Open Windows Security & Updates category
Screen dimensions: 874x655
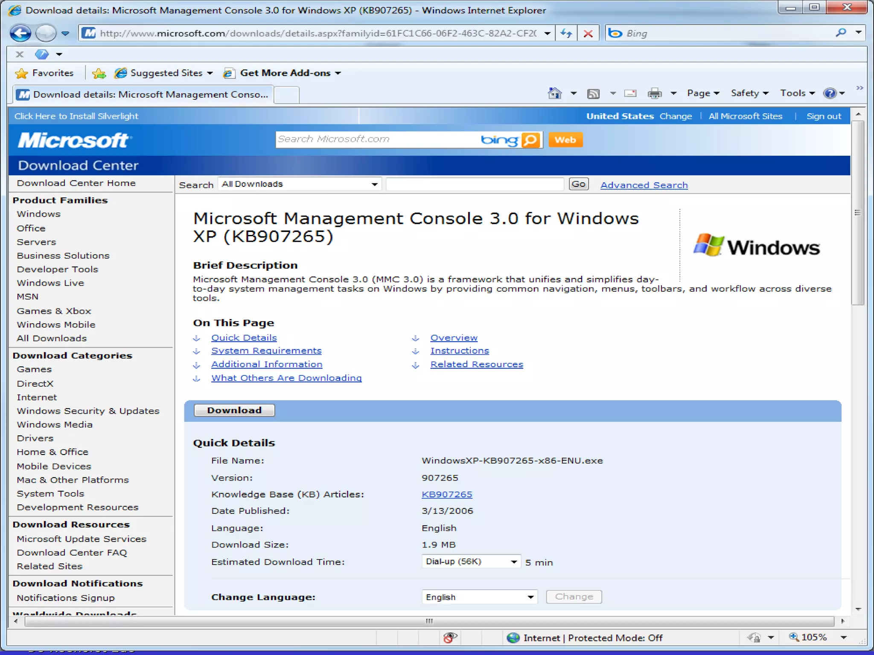click(x=88, y=411)
